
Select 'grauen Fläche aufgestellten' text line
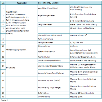[x=17, y=31]
